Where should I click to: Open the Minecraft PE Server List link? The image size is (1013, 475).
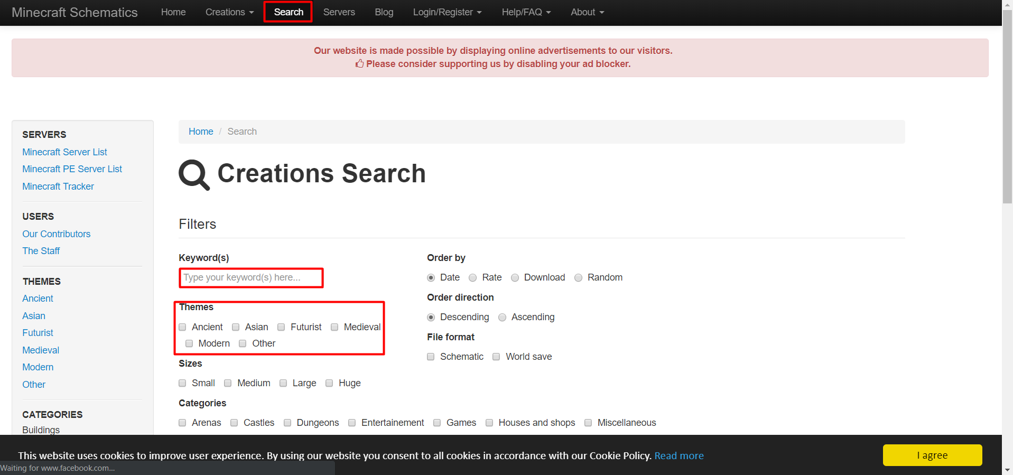pos(72,169)
